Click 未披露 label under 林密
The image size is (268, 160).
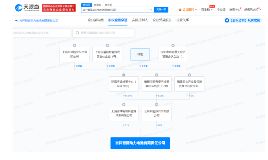(144, 66)
